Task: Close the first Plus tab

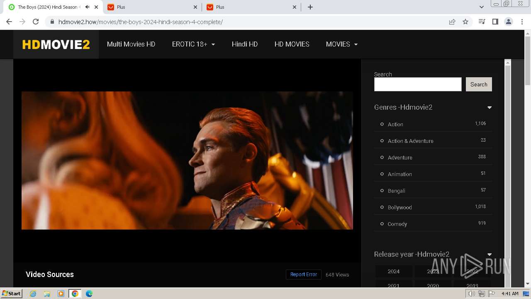Action: tap(196, 7)
